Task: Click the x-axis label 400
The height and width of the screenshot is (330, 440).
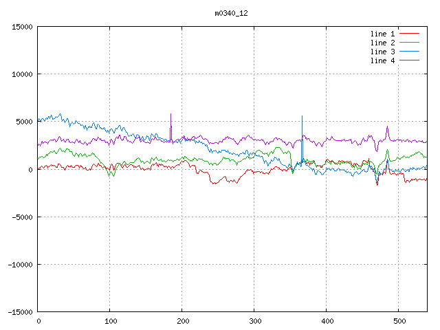Action: (x=327, y=321)
